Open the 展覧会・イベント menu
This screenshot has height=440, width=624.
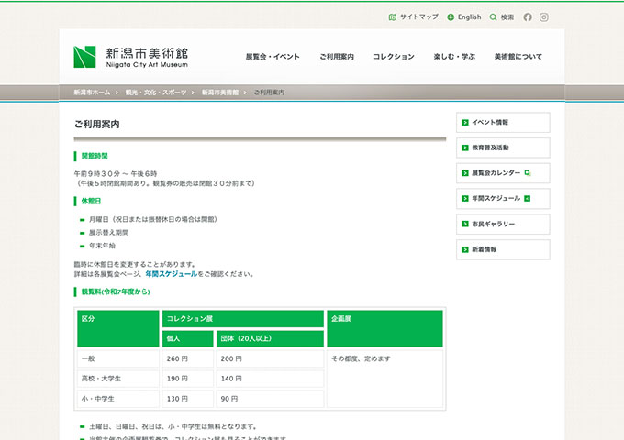(x=273, y=57)
